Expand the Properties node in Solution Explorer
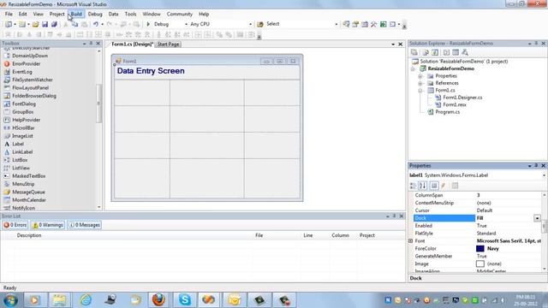Screen dimensions: 548x308 pyautogui.click(x=420, y=76)
